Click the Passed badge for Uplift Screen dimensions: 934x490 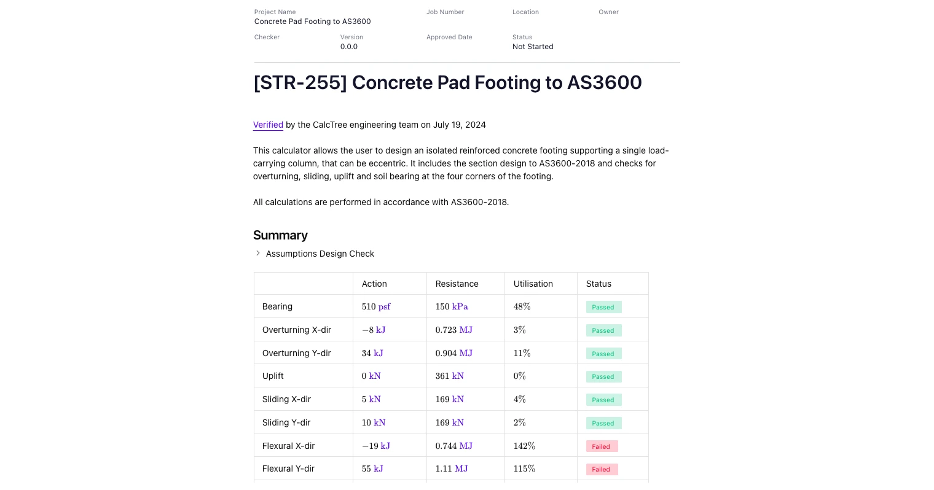pyautogui.click(x=603, y=376)
